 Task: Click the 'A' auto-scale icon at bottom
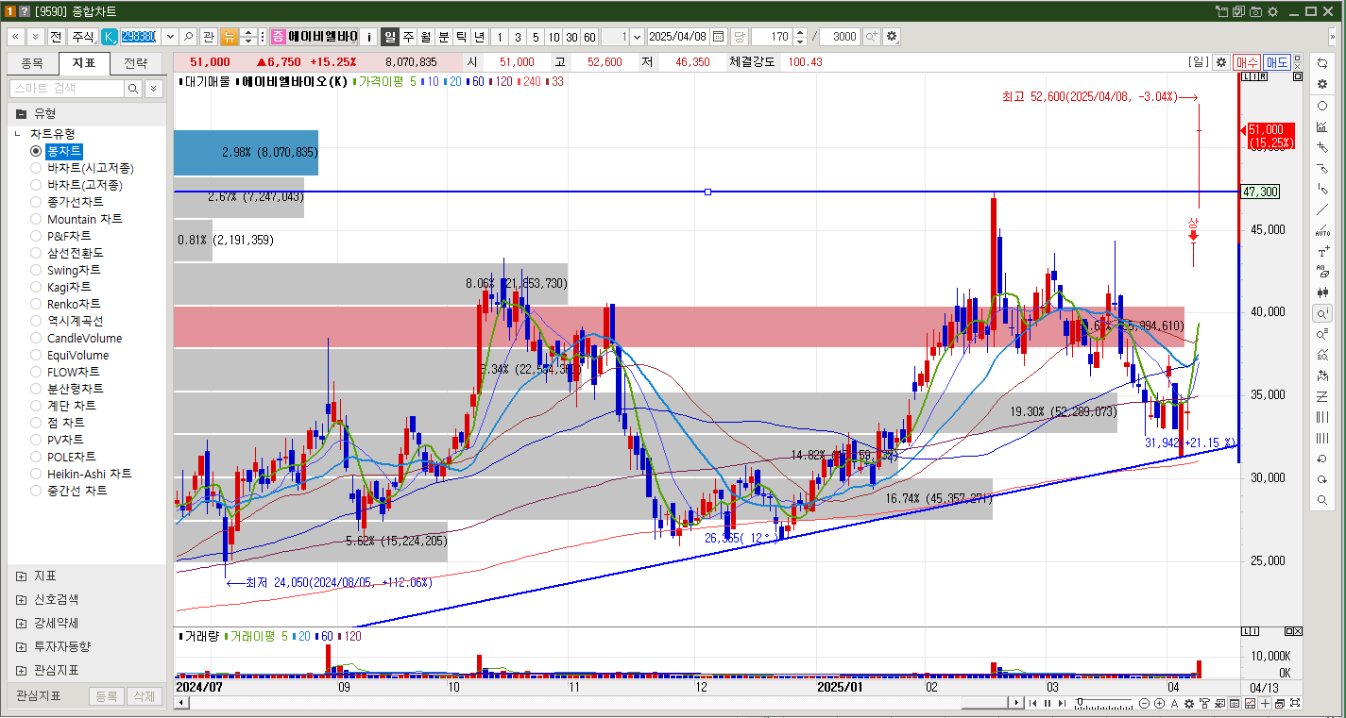[1175, 704]
